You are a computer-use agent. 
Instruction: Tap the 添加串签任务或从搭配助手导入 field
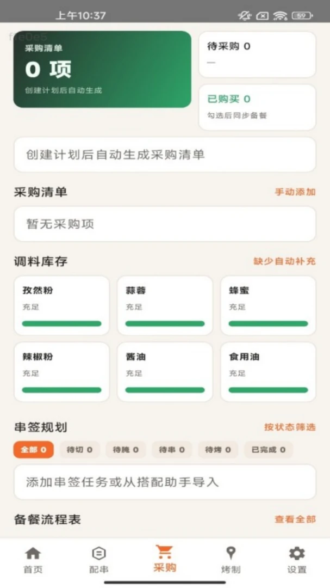coord(165,482)
